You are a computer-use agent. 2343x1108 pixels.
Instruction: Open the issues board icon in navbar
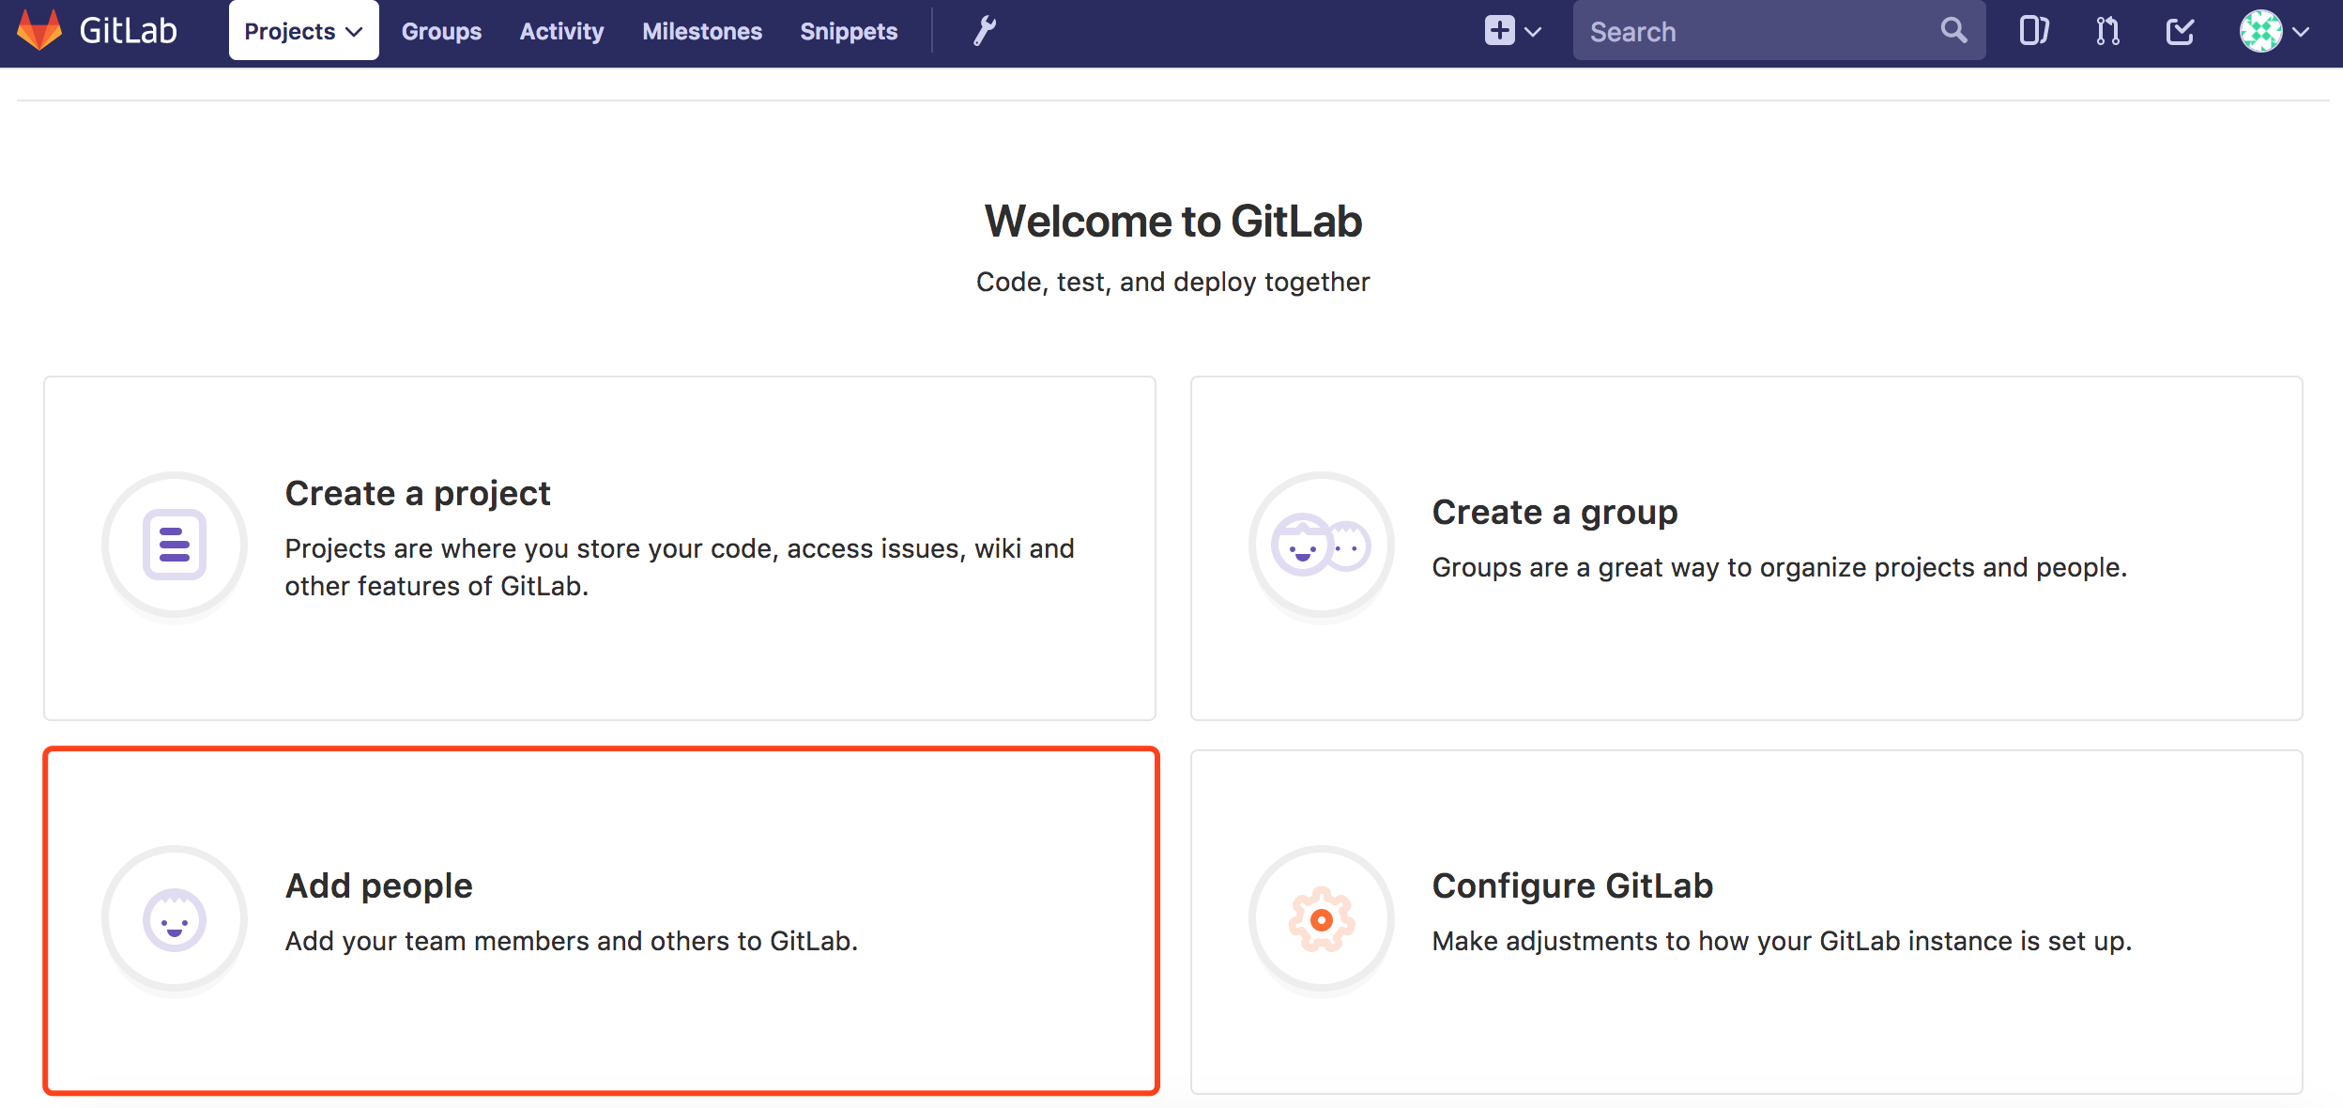point(2033,31)
